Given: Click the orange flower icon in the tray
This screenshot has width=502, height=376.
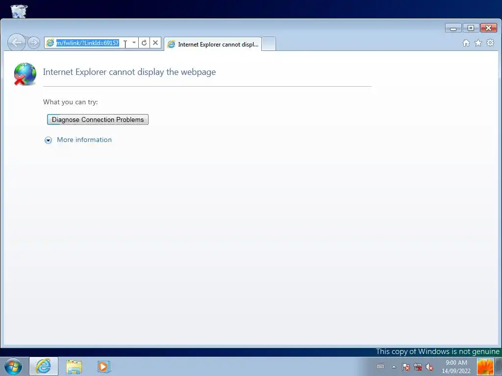Looking at the screenshot, I should point(485,367).
